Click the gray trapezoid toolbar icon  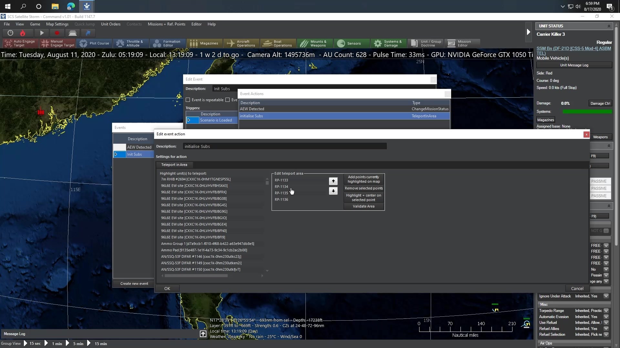click(x=72, y=33)
